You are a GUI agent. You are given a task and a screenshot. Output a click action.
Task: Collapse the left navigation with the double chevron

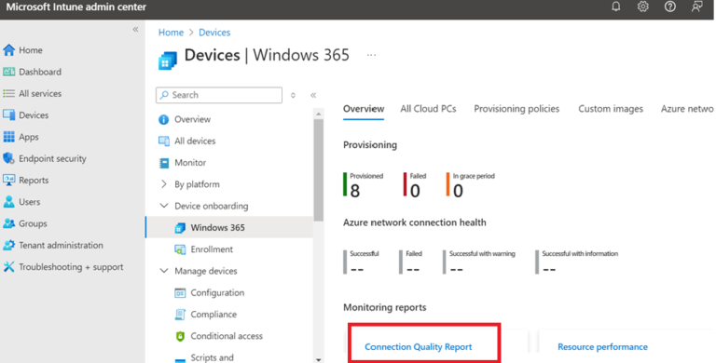(x=135, y=29)
